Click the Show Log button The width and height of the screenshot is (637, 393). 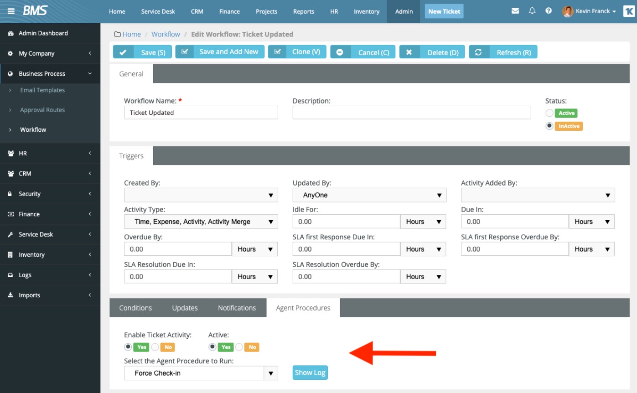point(310,372)
